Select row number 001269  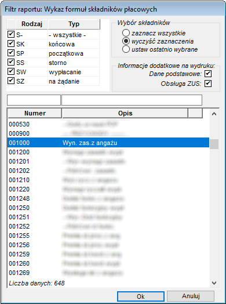tap(108, 273)
